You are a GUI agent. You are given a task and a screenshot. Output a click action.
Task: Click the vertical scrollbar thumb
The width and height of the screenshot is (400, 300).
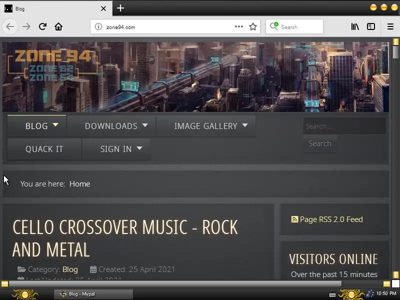pyautogui.click(x=395, y=52)
